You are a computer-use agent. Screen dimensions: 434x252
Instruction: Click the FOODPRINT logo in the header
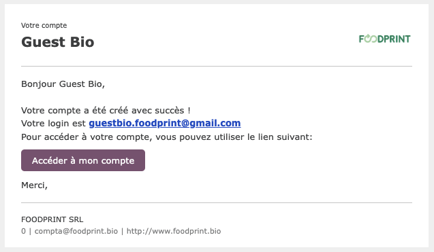(384, 39)
